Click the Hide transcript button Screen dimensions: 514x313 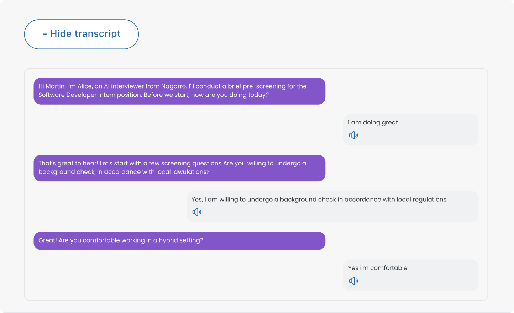pyautogui.click(x=82, y=34)
